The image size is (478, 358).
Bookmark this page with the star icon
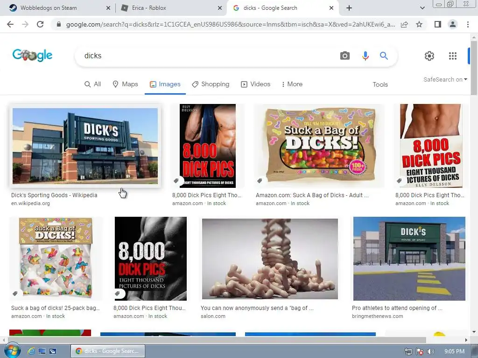419,24
